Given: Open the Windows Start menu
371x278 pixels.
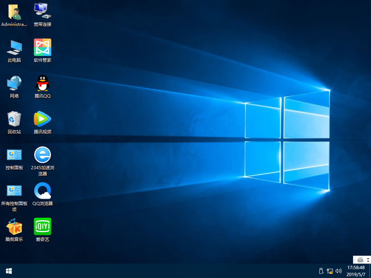Looking at the screenshot, I should 9,271.
